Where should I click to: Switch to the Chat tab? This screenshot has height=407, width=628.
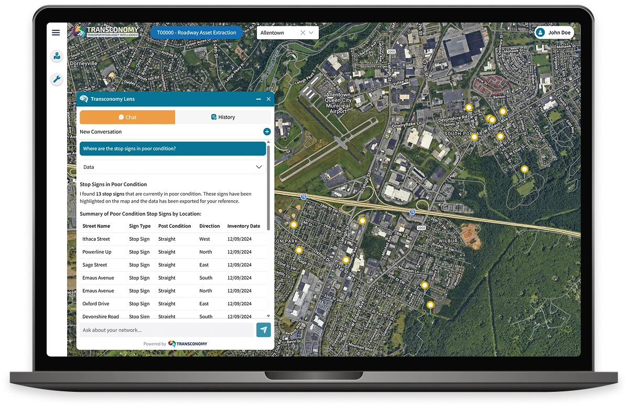(x=127, y=117)
